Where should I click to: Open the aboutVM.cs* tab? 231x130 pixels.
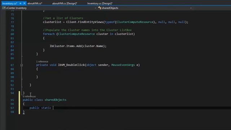(35, 3)
